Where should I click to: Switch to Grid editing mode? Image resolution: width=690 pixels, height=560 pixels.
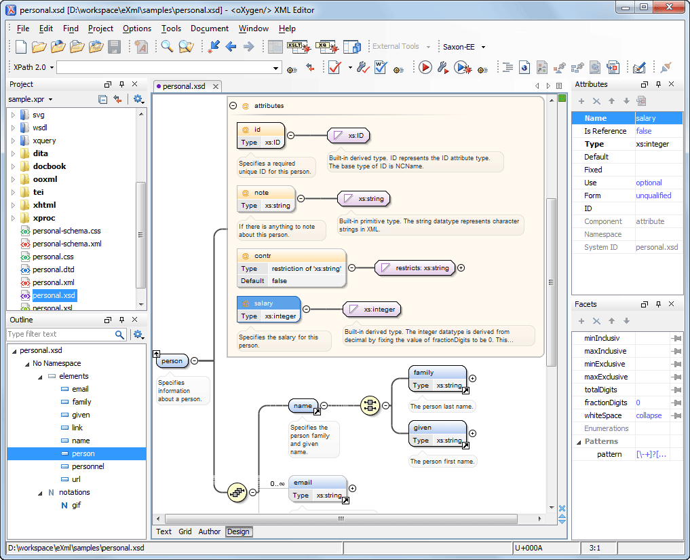pyautogui.click(x=185, y=531)
